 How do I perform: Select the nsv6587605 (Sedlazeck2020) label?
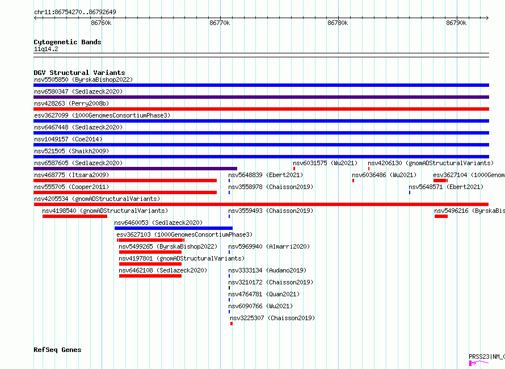78,163
